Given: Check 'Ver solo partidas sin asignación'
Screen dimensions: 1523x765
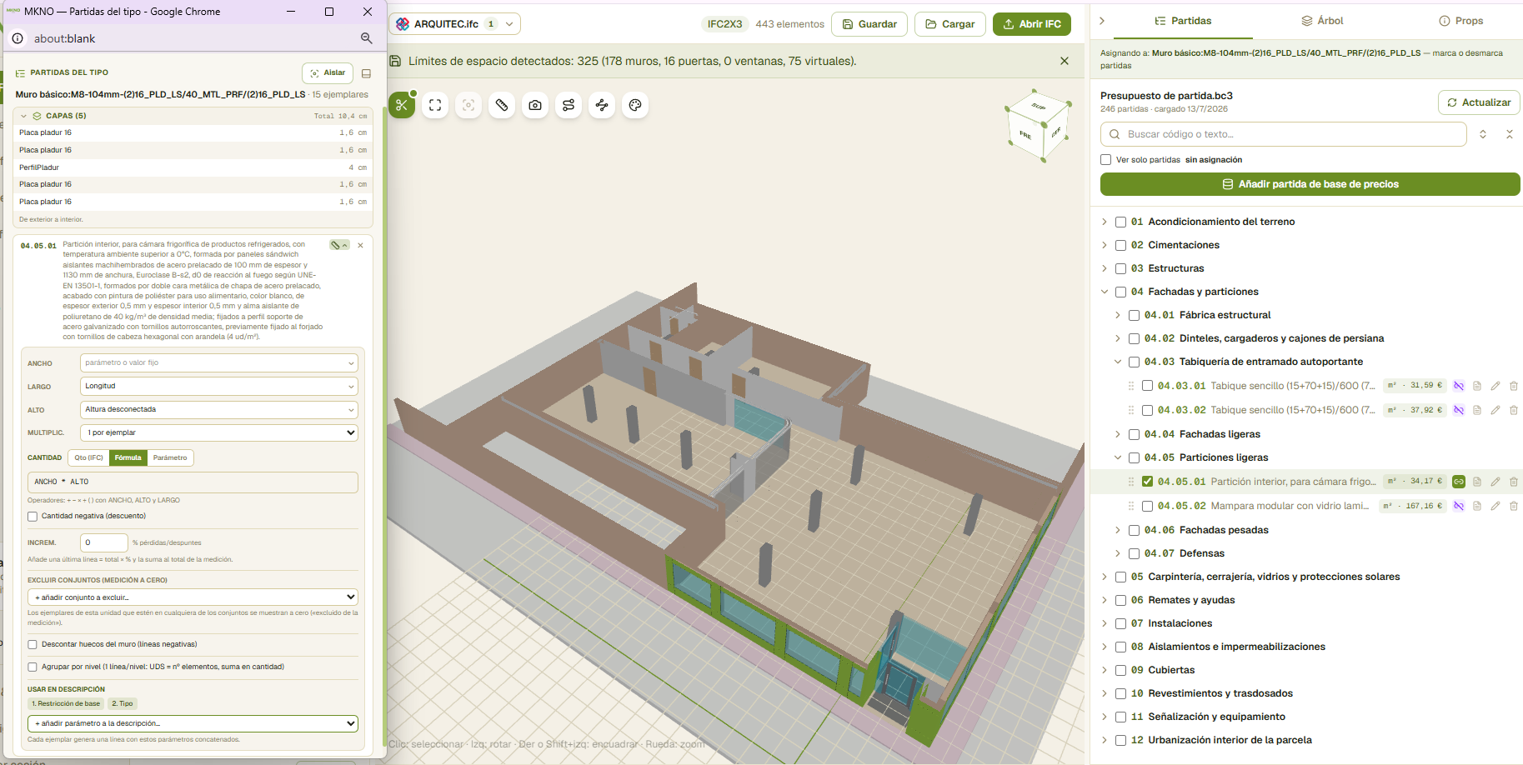Looking at the screenshot, I should (1106, 159).
